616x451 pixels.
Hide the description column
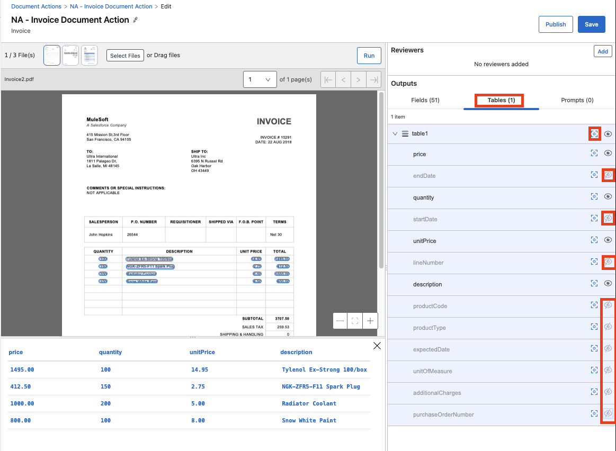(x=608, y=283)
